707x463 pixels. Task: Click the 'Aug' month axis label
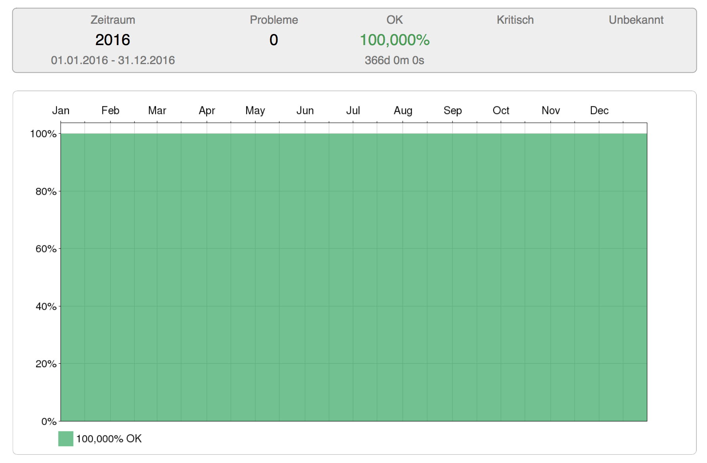[x=403, y=110]
